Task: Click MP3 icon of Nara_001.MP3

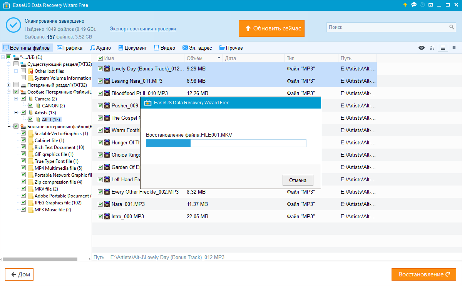Action: (x=107, y=204)
